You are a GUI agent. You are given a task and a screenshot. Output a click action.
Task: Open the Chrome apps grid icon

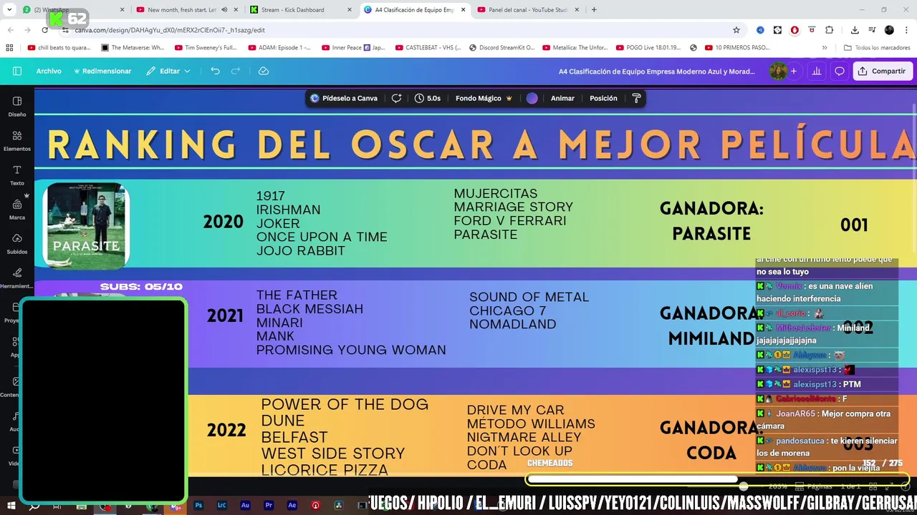coord(9,47)
